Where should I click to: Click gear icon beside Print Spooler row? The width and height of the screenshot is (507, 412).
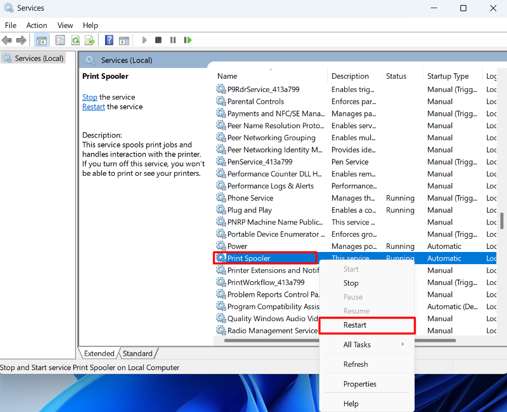click(221, 258)
